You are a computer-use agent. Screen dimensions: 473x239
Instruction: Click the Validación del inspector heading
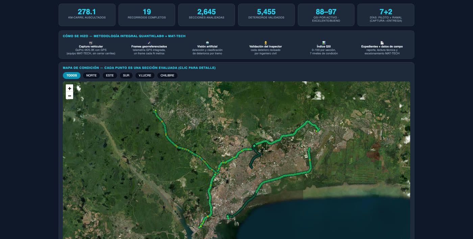point(266,47)
